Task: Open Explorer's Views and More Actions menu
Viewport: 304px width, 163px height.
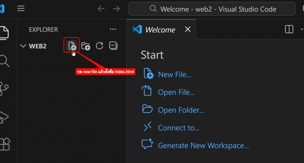Action: [x=113, y=29]
